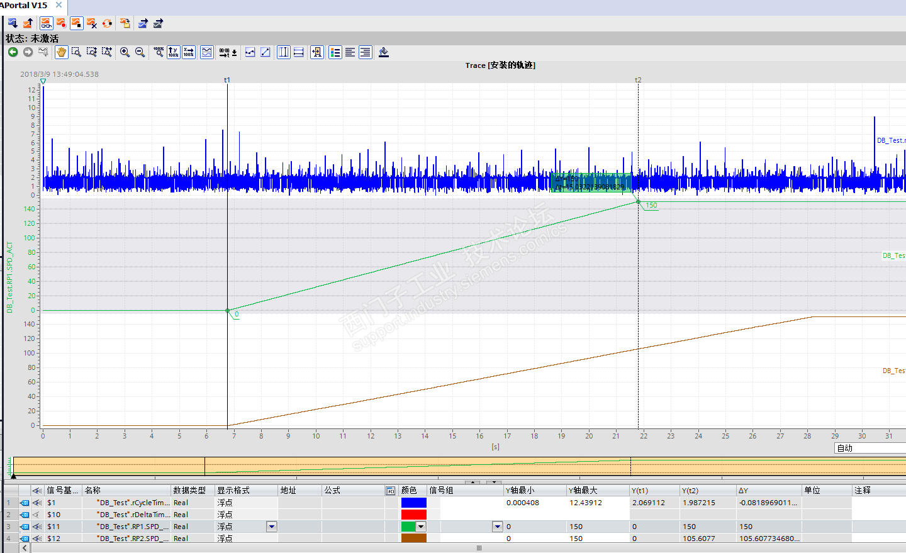The height and width of the screenshot is (553, 906).
Task: Click the zoom in magnifier icon
Action: click(x=125, y=52)
